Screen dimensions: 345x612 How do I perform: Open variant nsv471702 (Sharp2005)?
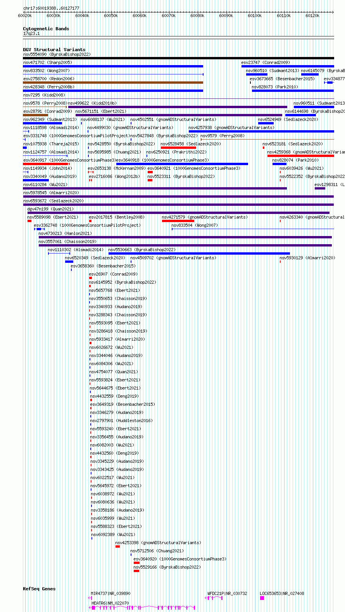pyautogui.click(x=47, y=62)
